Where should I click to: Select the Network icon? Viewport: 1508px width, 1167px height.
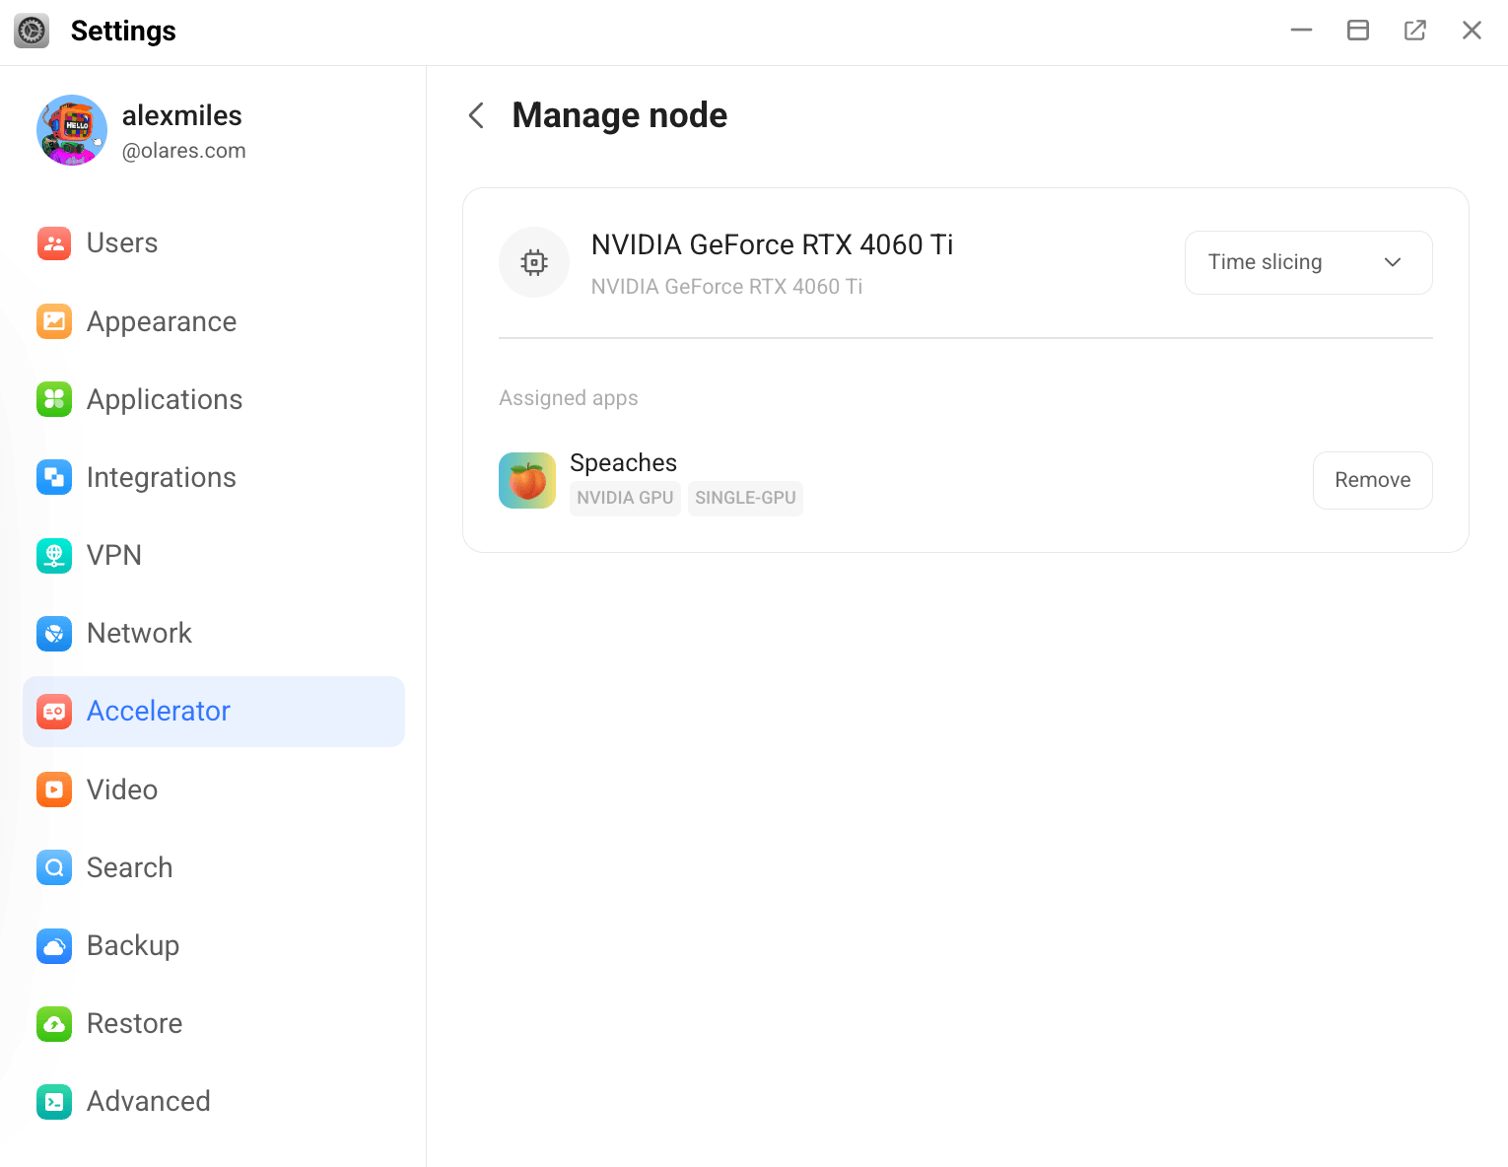tap(54, 633)
